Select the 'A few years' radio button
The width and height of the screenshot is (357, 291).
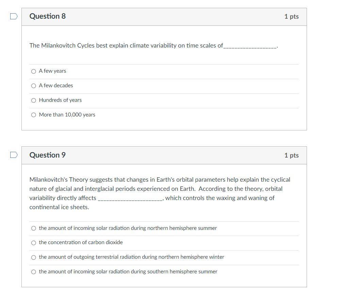click(x=34, y=71)
